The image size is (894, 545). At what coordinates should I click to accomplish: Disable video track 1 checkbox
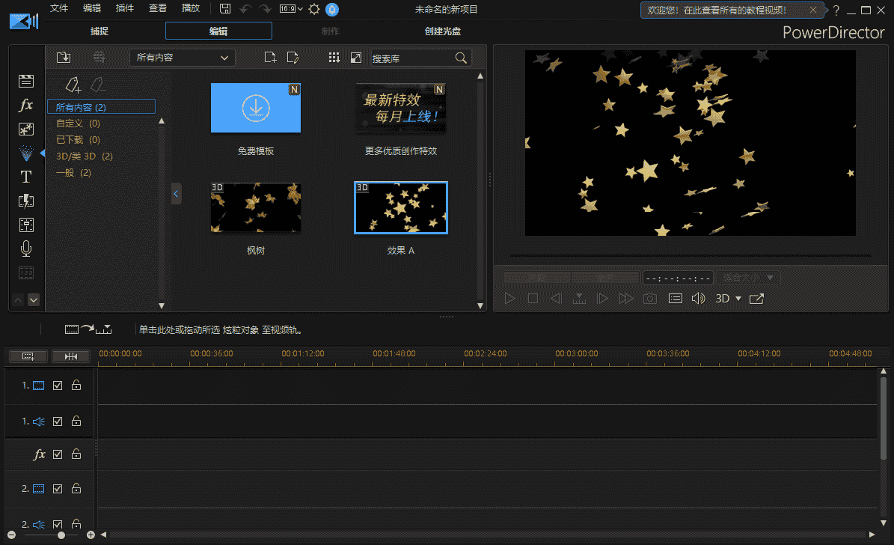(58, 386)
